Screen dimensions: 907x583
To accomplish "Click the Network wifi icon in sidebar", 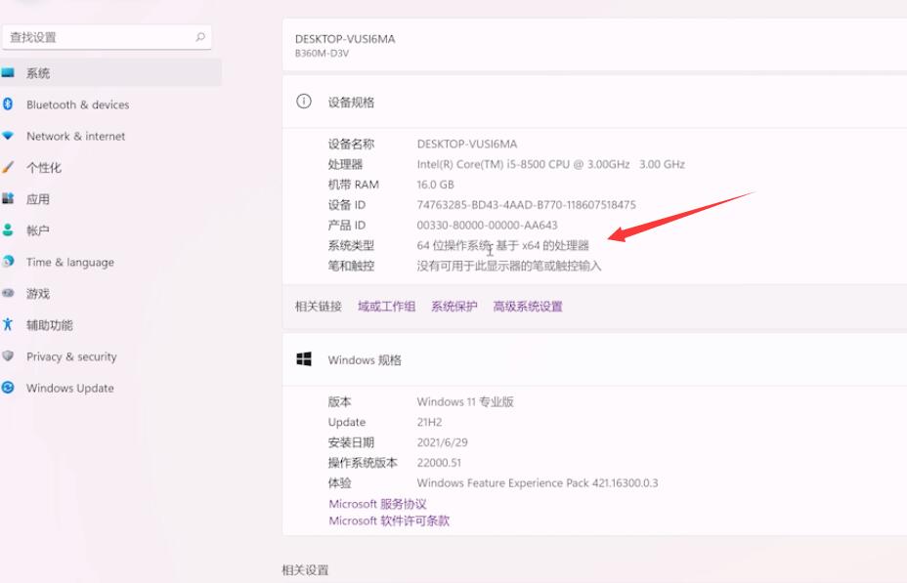I will click(8, 136).
